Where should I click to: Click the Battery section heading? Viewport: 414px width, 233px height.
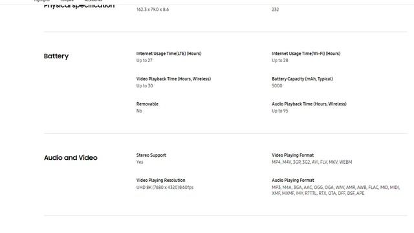click(56, 56)
